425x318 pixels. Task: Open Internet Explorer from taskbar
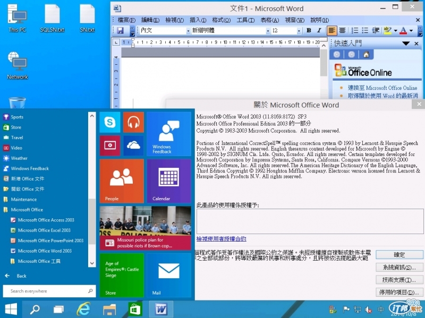84,309
